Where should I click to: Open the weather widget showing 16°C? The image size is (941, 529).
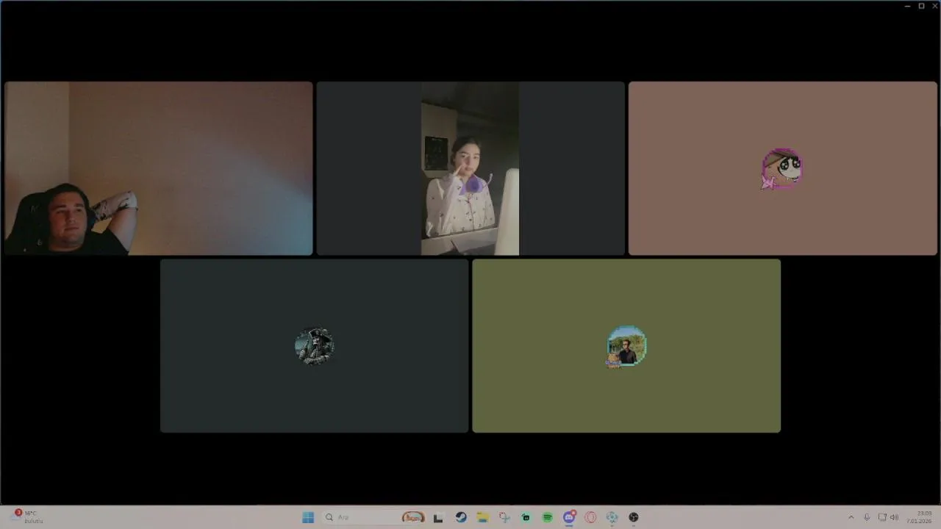(28, 517)
